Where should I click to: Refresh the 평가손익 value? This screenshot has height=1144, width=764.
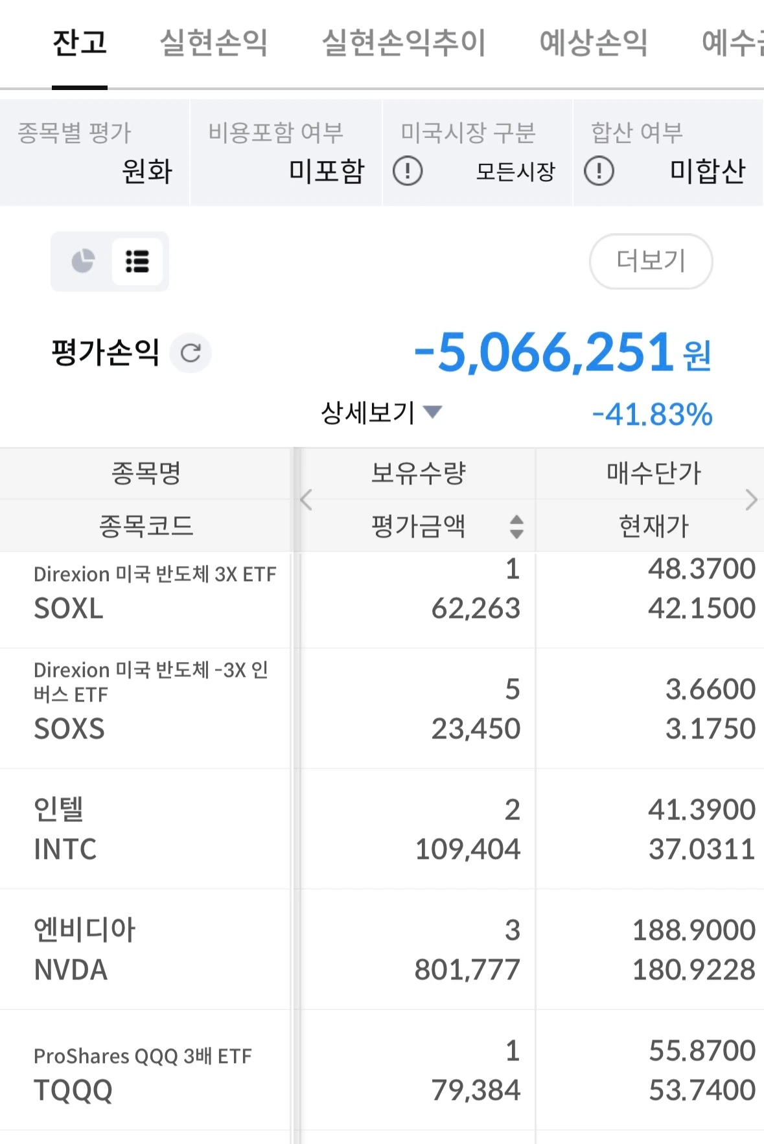pyautogui.click(x=191, y=353)
